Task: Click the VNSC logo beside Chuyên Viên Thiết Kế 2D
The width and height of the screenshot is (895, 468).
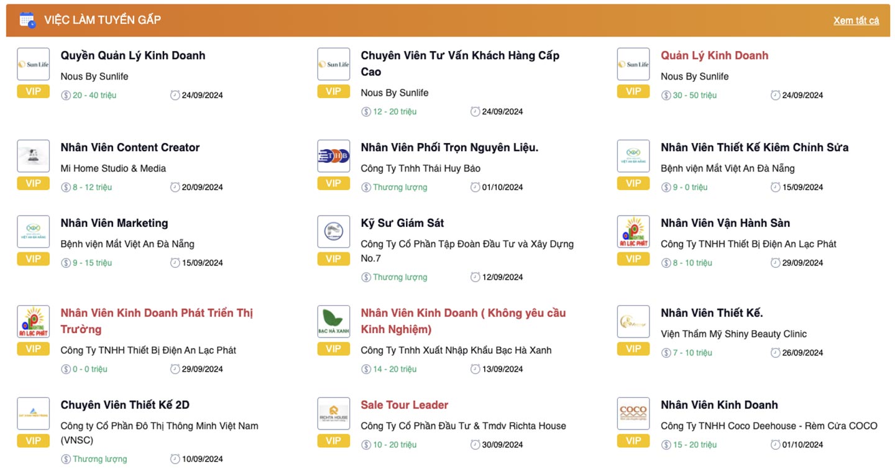Action: (x=33, y=413)
